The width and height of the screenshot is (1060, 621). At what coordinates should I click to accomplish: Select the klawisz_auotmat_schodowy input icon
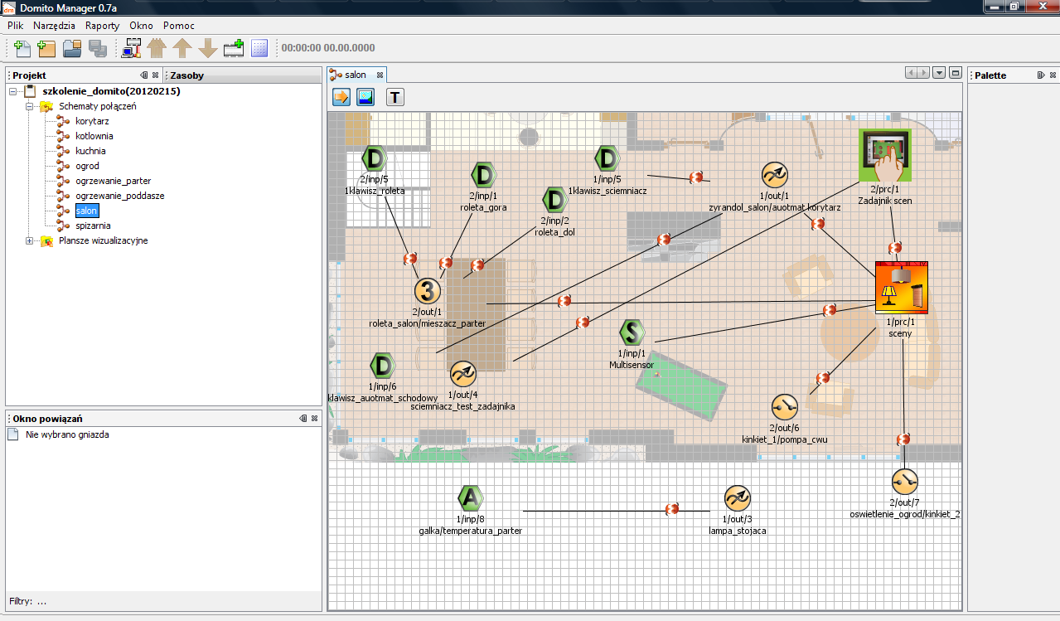click(382, 366)
